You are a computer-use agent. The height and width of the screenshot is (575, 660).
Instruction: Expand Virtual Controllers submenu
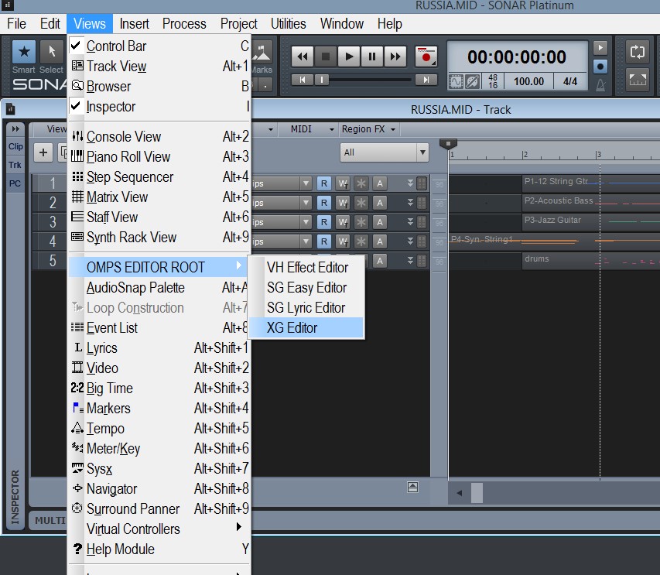(159, 529)
